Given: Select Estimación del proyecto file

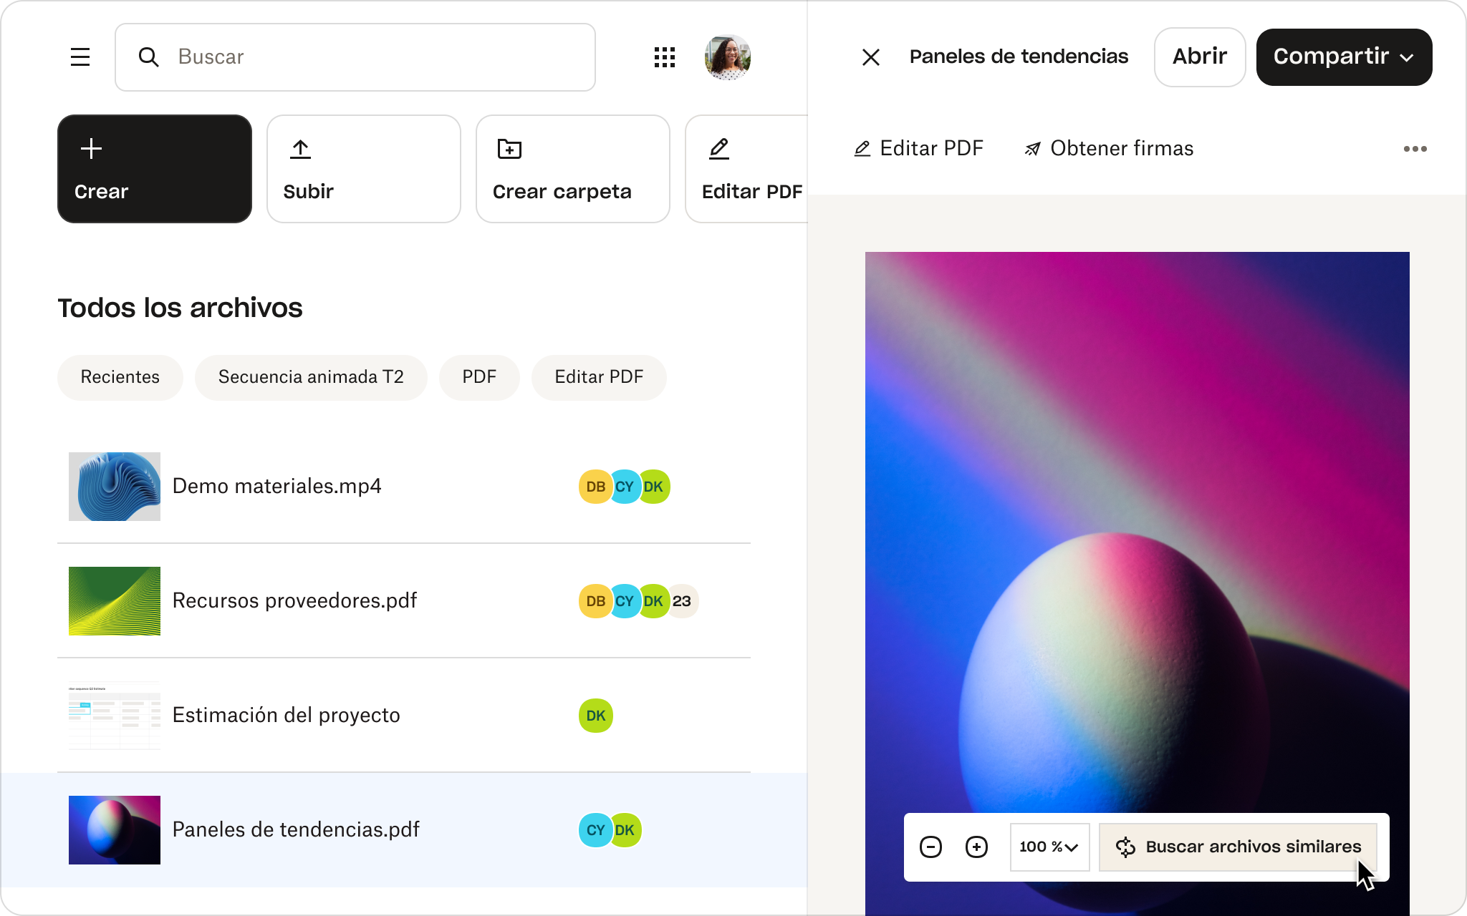Looking at the screenshot, I should click(287, 714).
